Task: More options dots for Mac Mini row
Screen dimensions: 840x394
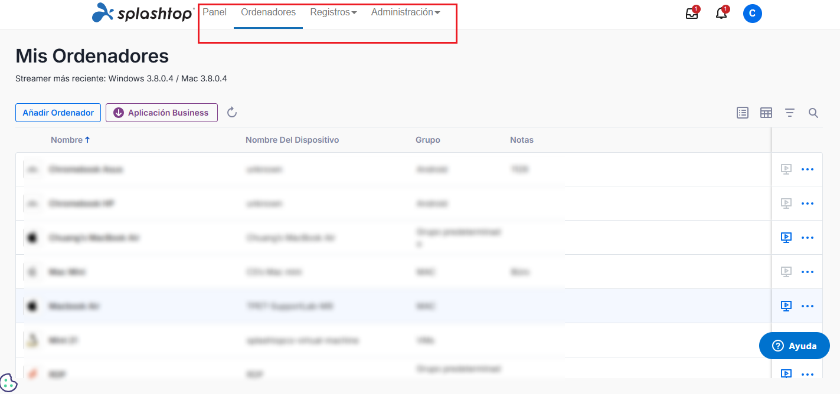Action: point(808,272)
